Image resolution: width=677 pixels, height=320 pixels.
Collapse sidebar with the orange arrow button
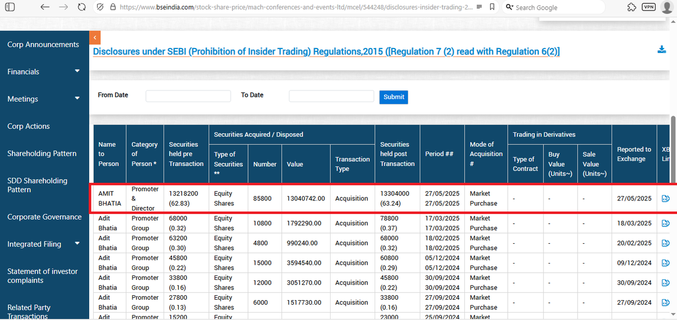coord(95,37)
